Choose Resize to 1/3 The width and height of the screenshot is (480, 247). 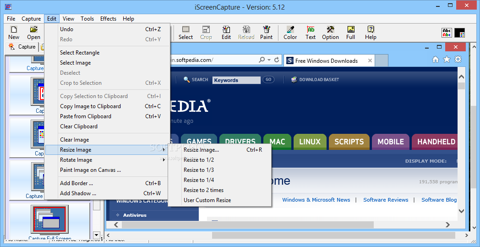(220, 170)
